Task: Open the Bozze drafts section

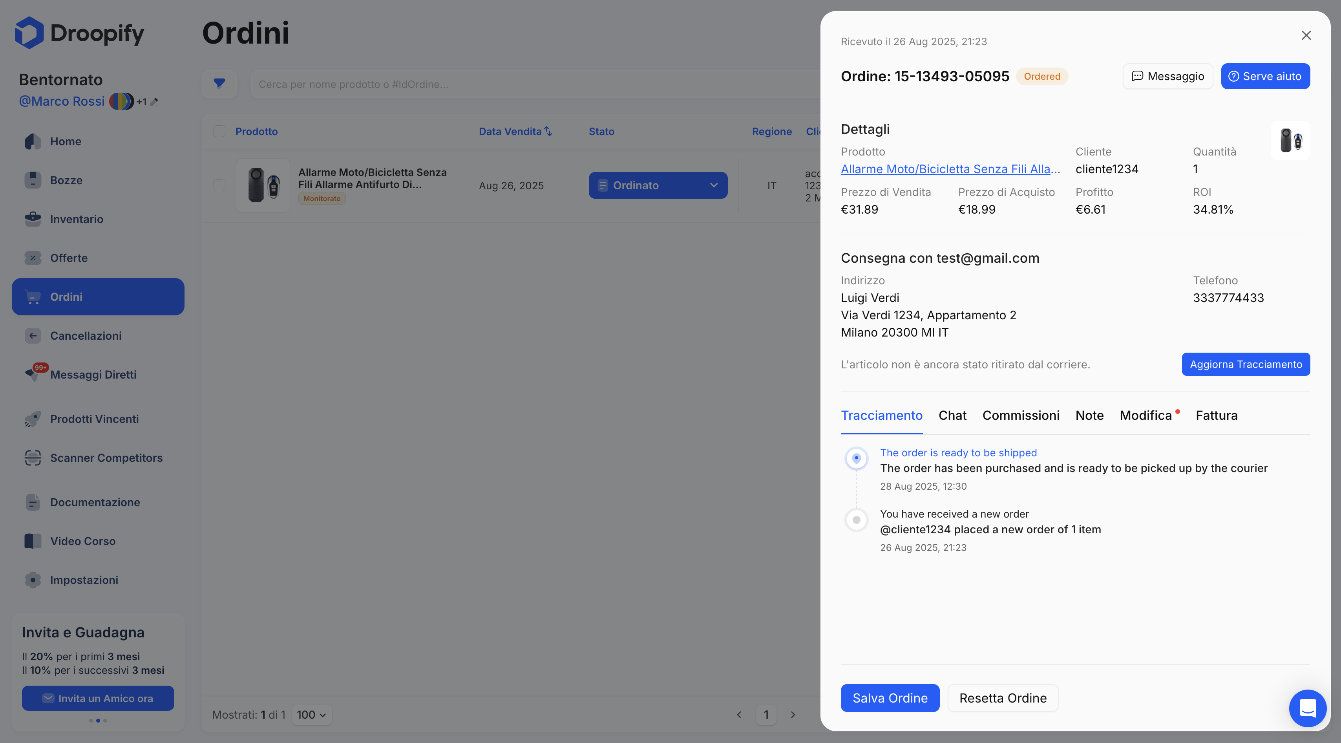Action: 98,180
